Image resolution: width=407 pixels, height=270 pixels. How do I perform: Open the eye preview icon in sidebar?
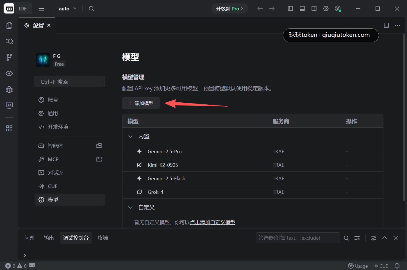click(9, 73)
